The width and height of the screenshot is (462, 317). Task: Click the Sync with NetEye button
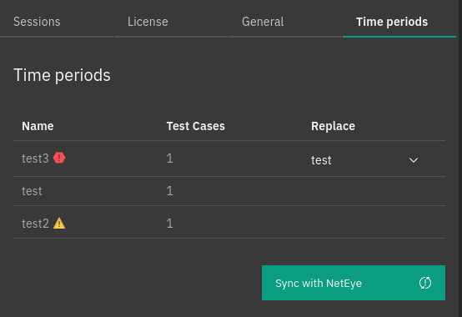tap(354, 283)
